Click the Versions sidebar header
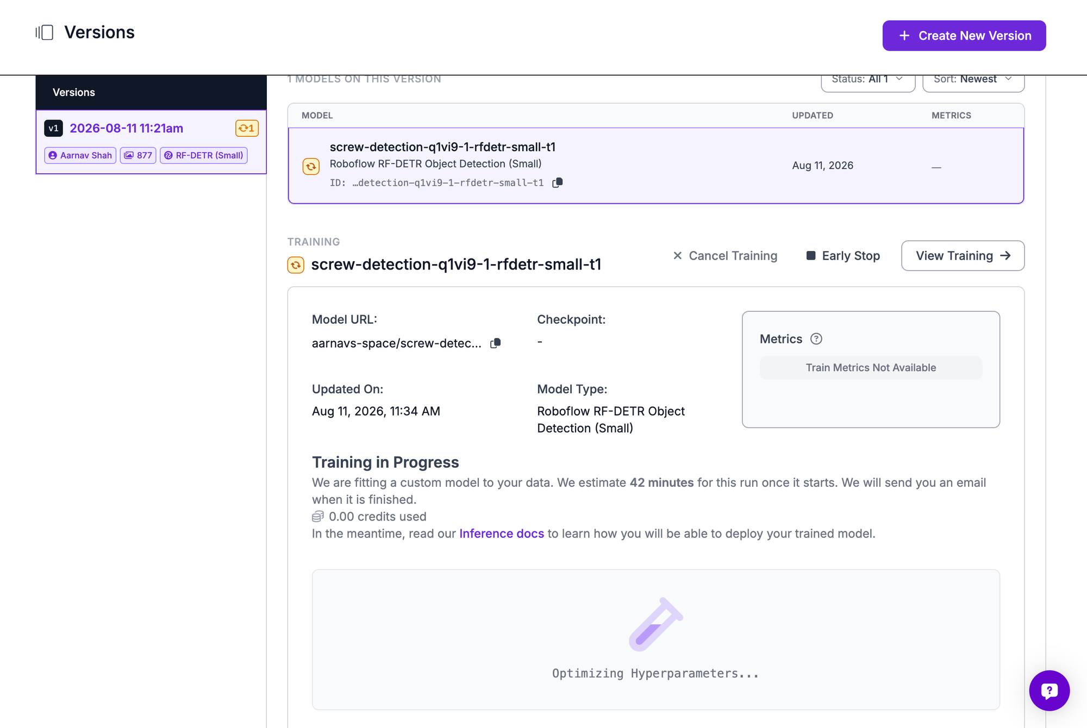The height and width of the screenshot is (728, 1087). coord(151,92)
